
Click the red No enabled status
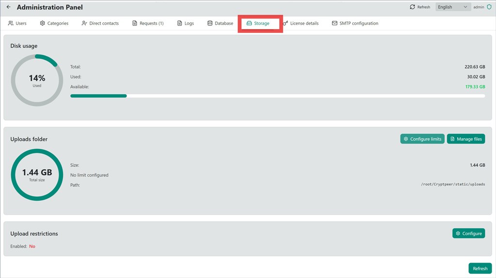(x=32, y=246)
